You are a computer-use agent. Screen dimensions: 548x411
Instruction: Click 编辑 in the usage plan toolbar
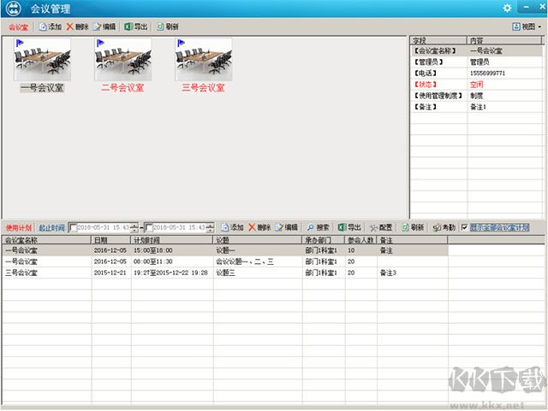point(286,227)
